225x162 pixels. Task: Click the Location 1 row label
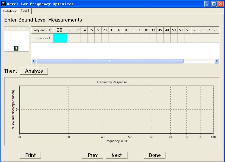click(42, 38)
